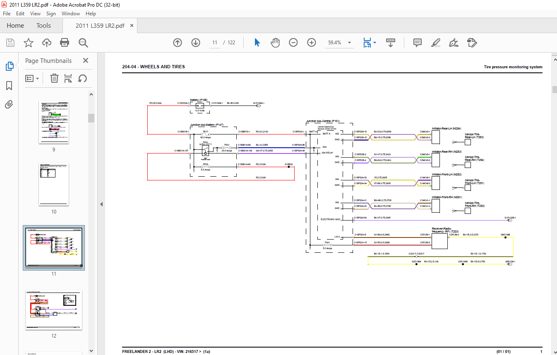This screenshot has height=355, width=557.
Task: Click the Print file icon
Action: tap(65, 43)
